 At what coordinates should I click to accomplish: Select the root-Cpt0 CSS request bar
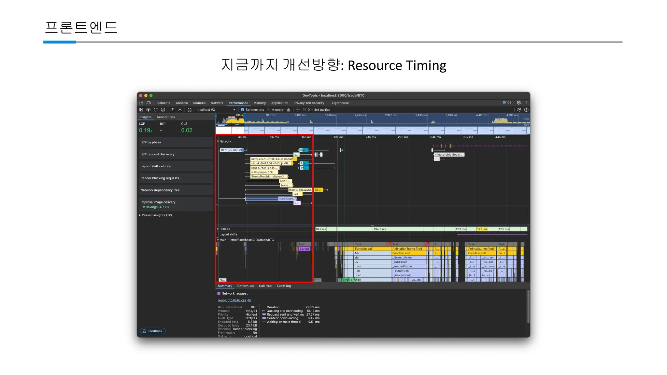point(271,199)
